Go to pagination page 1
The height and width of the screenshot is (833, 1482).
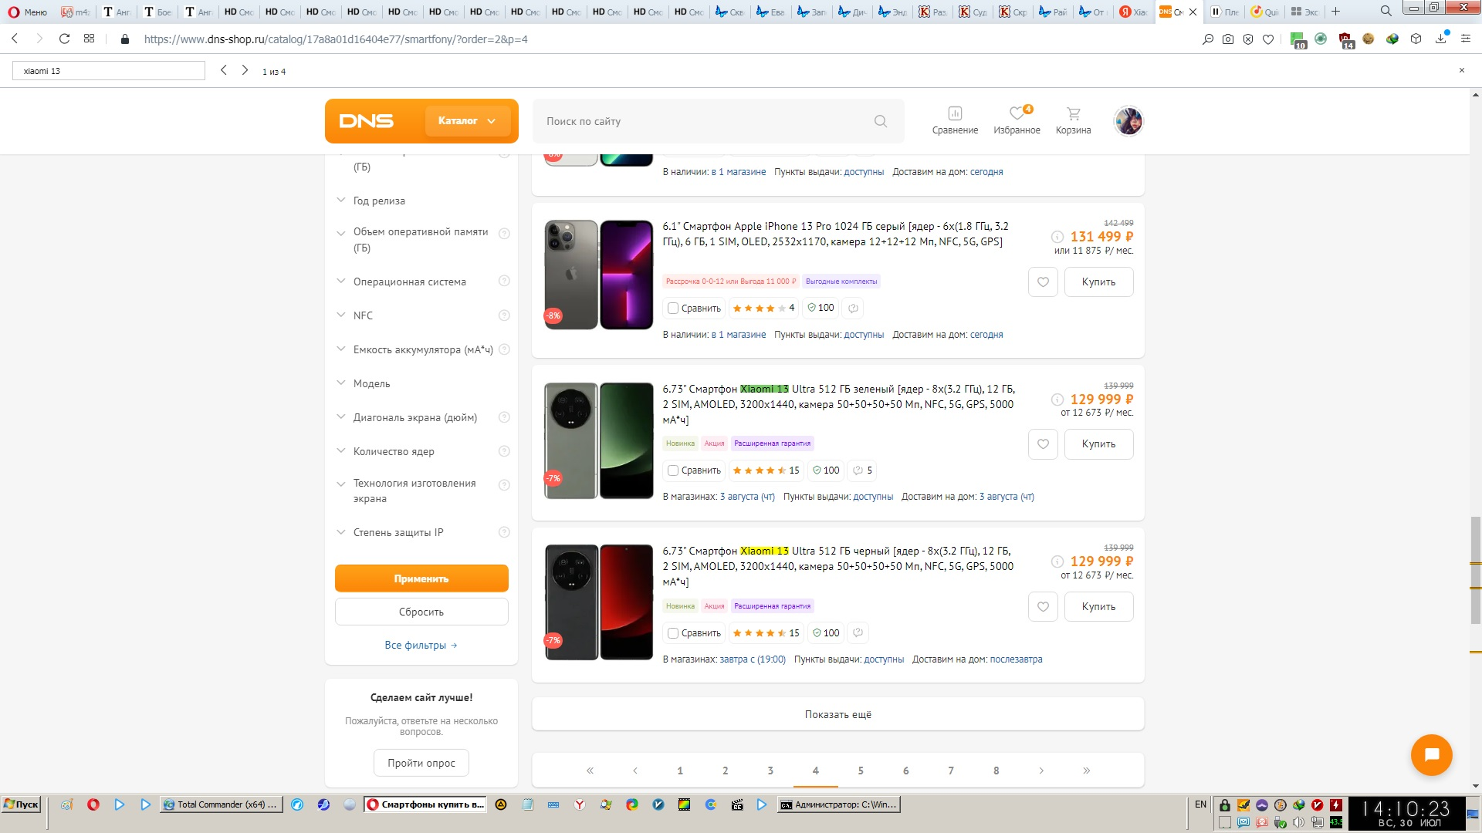tap(680, 770)
